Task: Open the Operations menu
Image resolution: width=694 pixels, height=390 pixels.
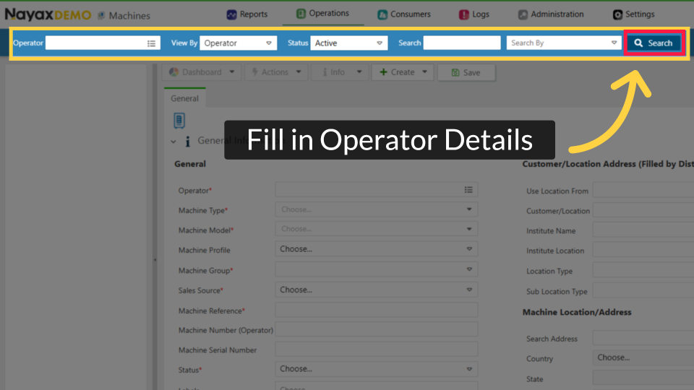Action: point(322,14)
